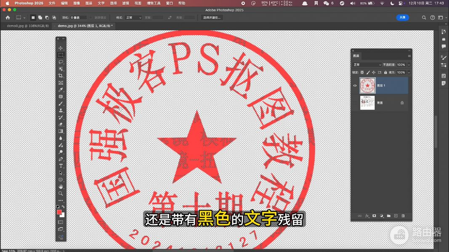
Task: Select the Gradient tool
Action: [x=61, y=131]
